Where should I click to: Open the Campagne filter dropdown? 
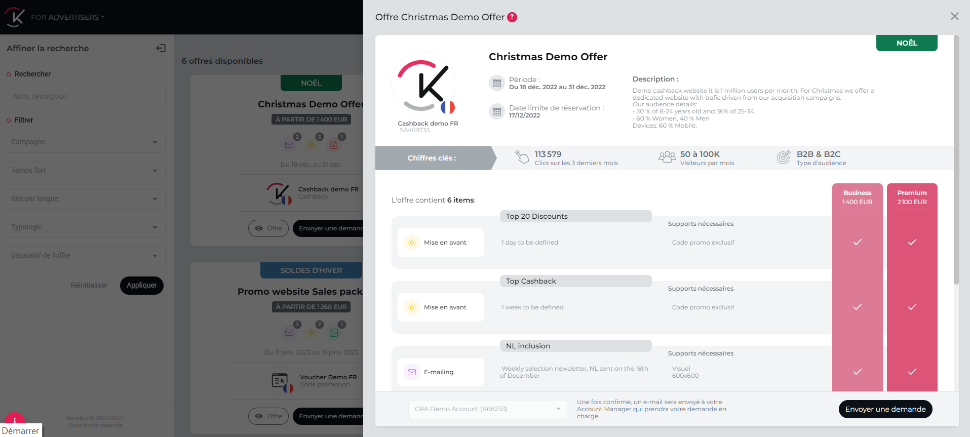tap(86, 142)
